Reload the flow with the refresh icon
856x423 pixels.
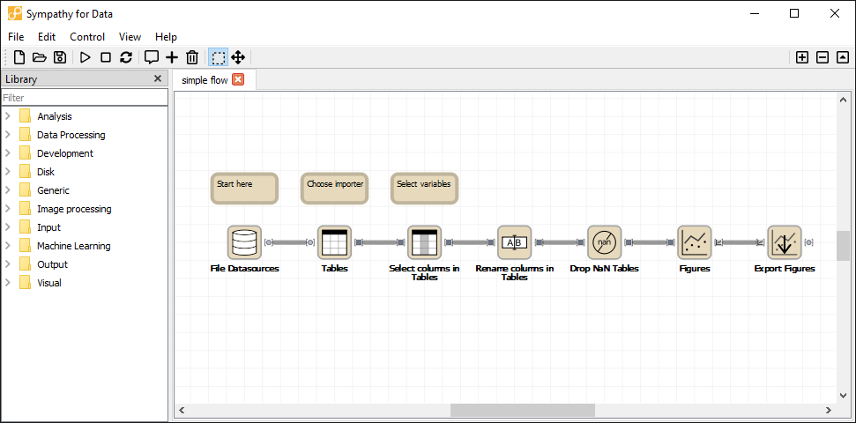[x=126, y=57]
